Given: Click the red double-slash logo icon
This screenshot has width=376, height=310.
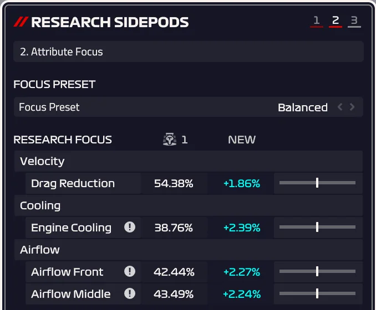Looking at the screenshot, I should tap(21, 22).
